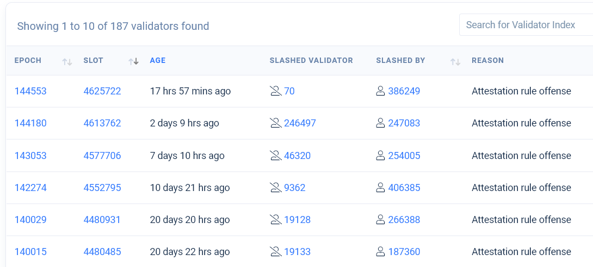593x267 pixels.
Task: Open slasher validator 254005
Action: tap(404, 155)
